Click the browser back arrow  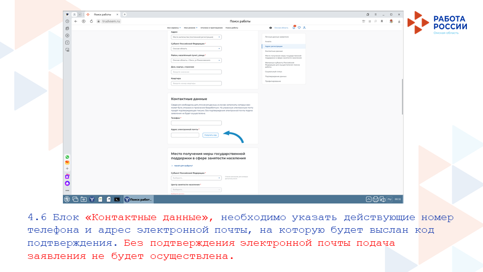coord(75,21)
